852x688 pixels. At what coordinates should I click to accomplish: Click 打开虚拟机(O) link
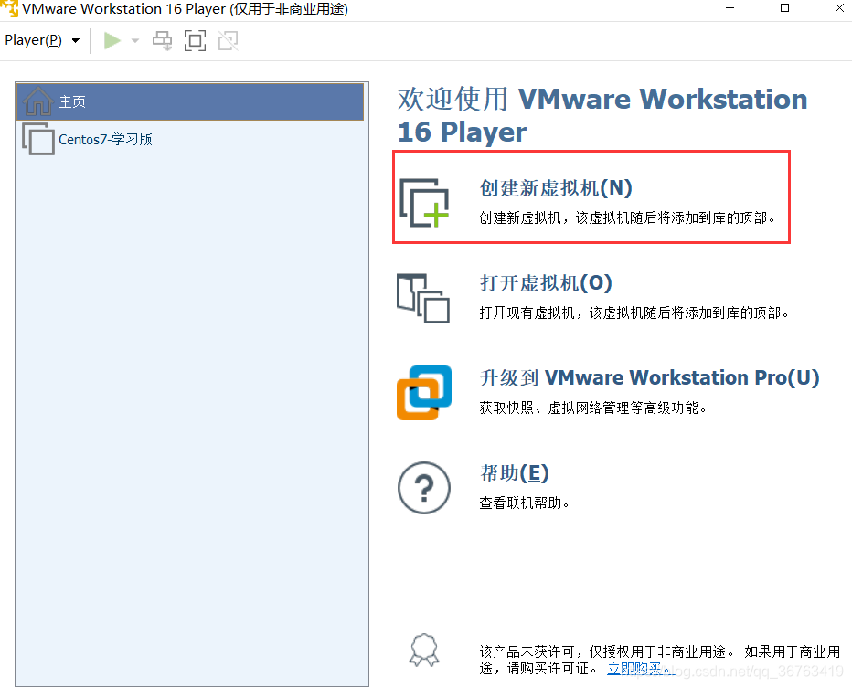point(546,283)
